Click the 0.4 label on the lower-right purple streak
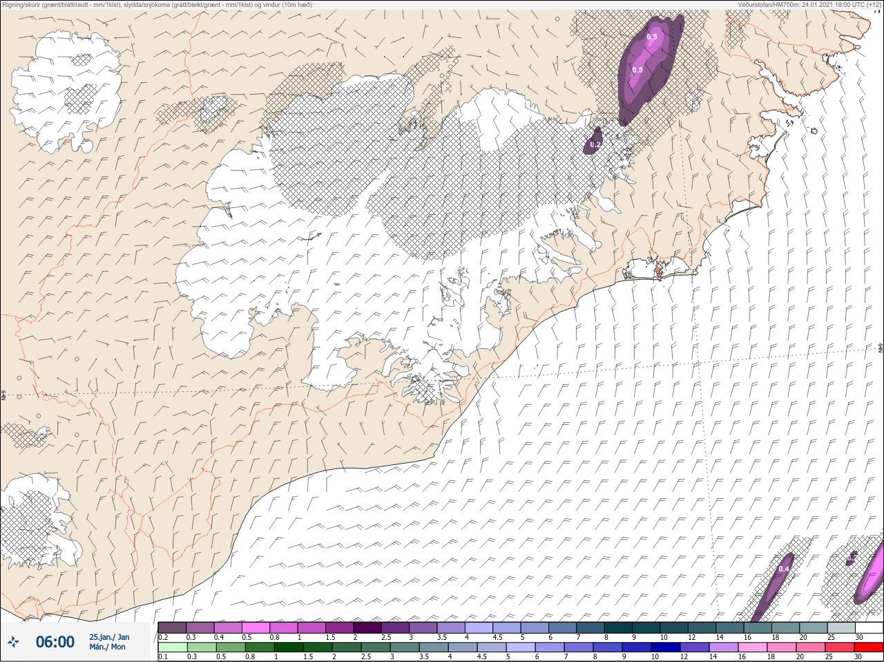884x662 pixels. pyautogui.click(x=784, y=569)
